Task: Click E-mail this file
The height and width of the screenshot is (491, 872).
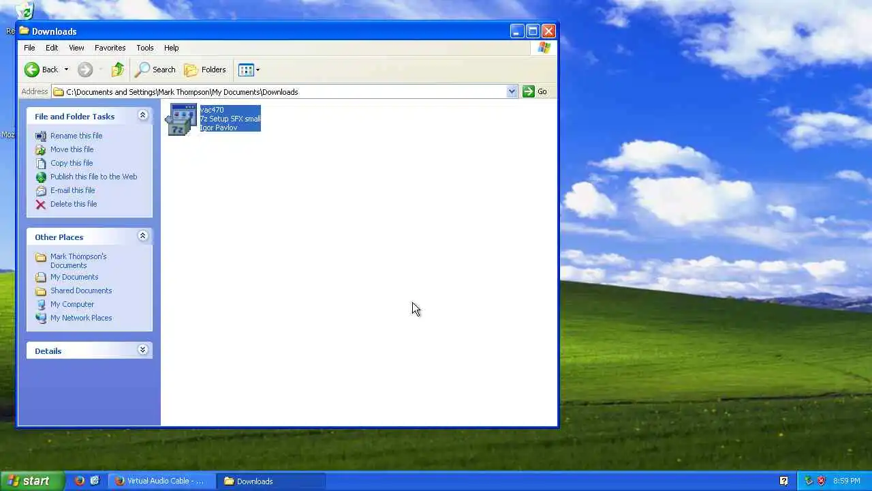Action: pos(72,190)
